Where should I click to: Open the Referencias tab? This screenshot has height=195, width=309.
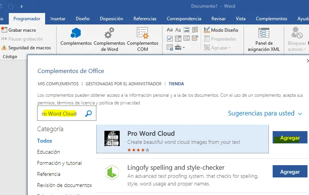click(x=145, y=19)
